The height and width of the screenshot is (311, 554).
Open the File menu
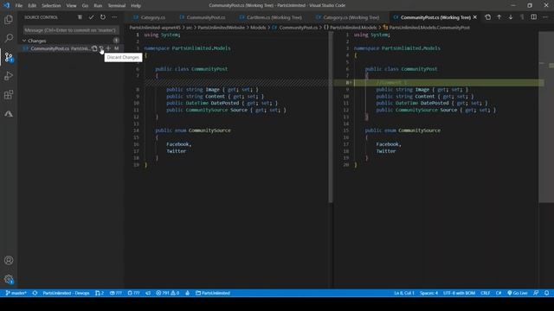point(19,6)
